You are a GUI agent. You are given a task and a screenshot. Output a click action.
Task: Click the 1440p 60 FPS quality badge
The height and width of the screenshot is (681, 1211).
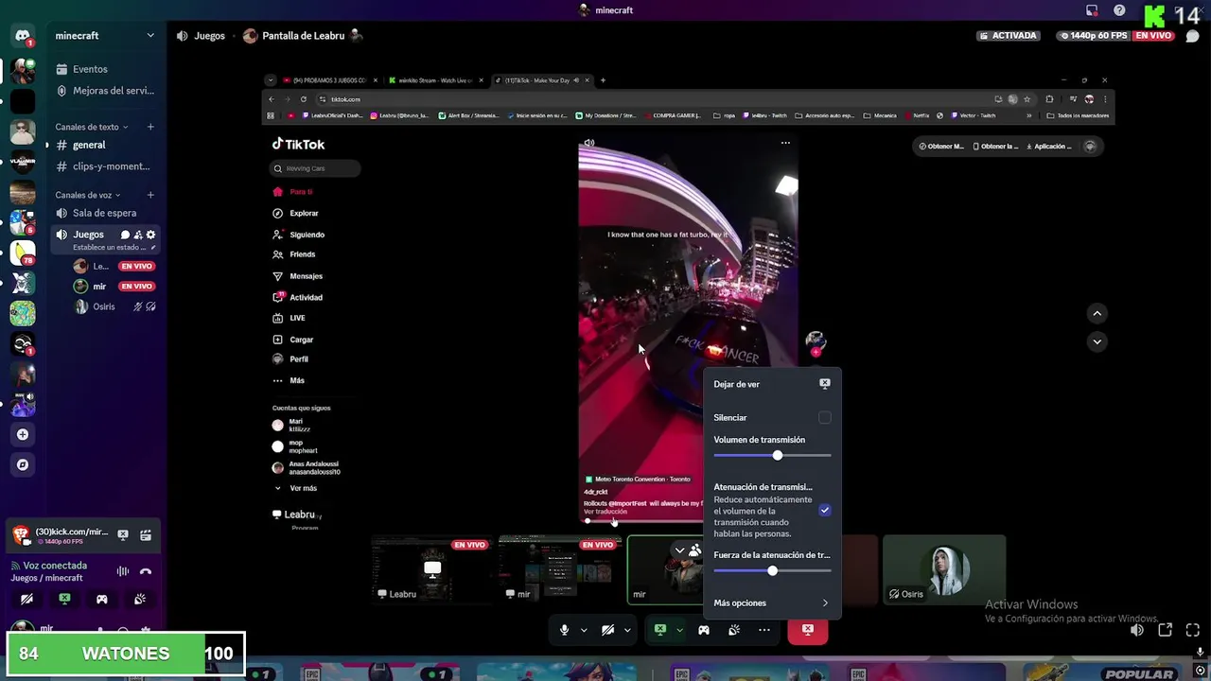[x=1095, y=36]
